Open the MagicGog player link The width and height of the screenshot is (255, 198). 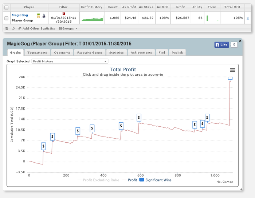click(x=20, y=15)
